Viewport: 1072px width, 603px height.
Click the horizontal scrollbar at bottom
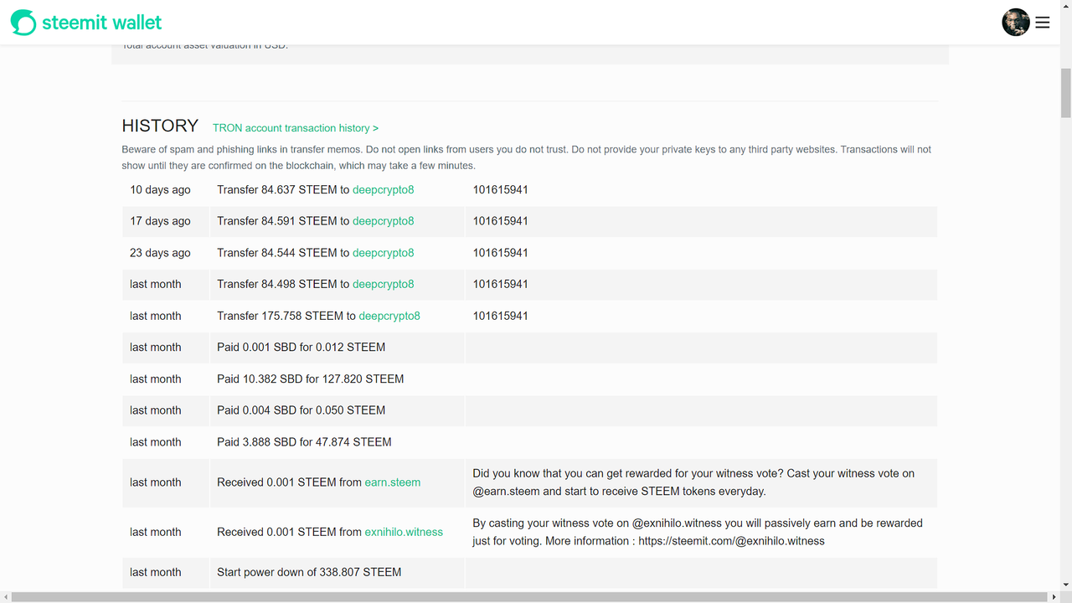[x=530, y=597]
